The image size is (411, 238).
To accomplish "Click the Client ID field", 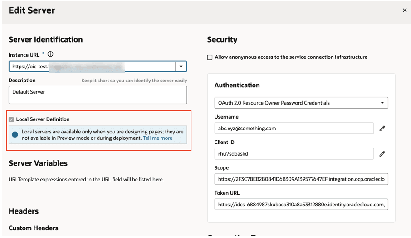I will click(294, 154).
